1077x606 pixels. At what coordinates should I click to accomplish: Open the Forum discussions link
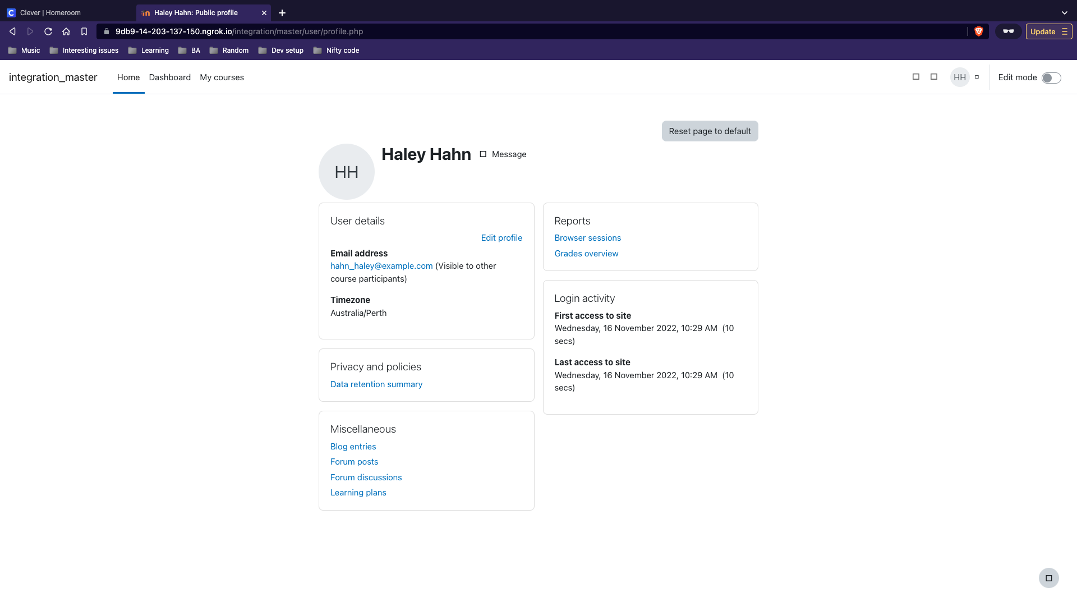coord(366,478)
